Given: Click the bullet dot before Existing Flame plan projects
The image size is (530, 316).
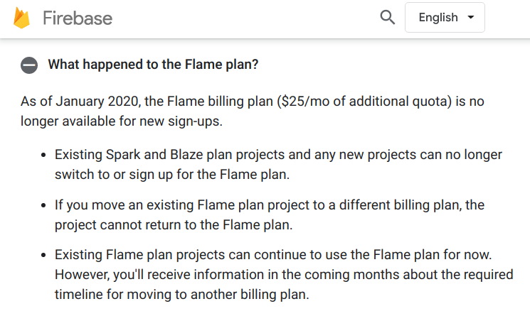Looking at the screenshot, I should 43,256.
